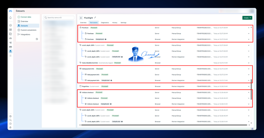Expand the Initiate checkout server row chevron
The width and height of the screenshot is (264, 138).
[x=249, y=93]
